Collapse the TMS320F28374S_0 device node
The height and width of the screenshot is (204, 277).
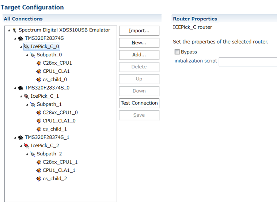coord(15,88)
